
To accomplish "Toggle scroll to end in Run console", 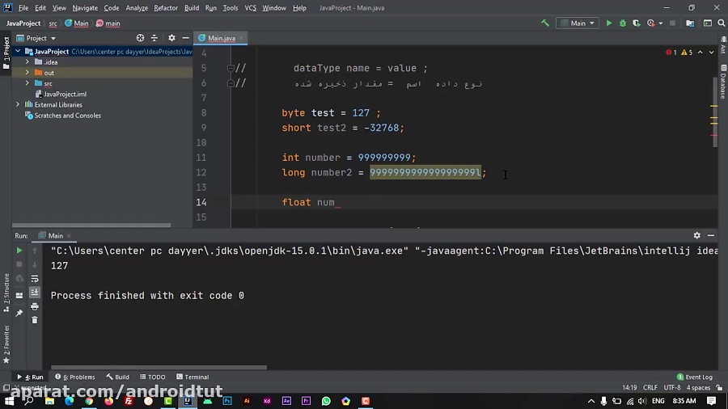I will point(35,293).
